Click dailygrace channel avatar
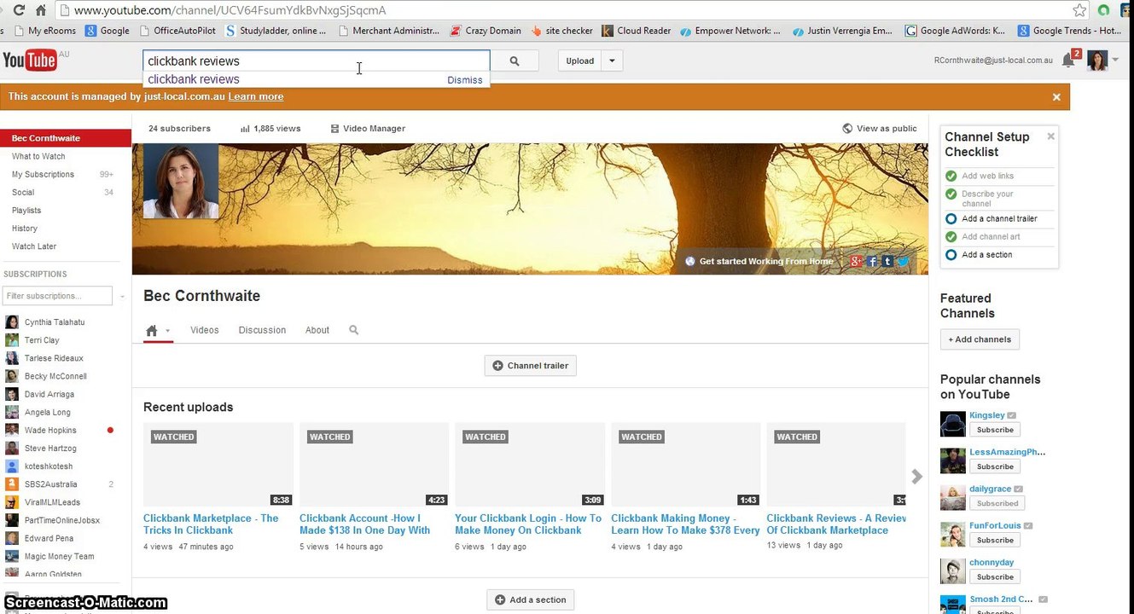This screenshot has width=1134, height=614. click(952, 497)
